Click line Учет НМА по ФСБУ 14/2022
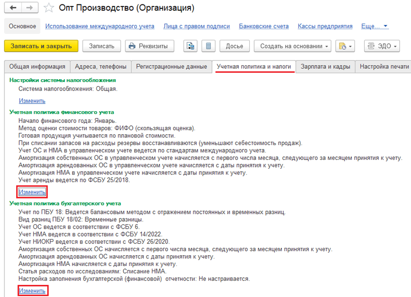411x297 pixels. [90, 234]
